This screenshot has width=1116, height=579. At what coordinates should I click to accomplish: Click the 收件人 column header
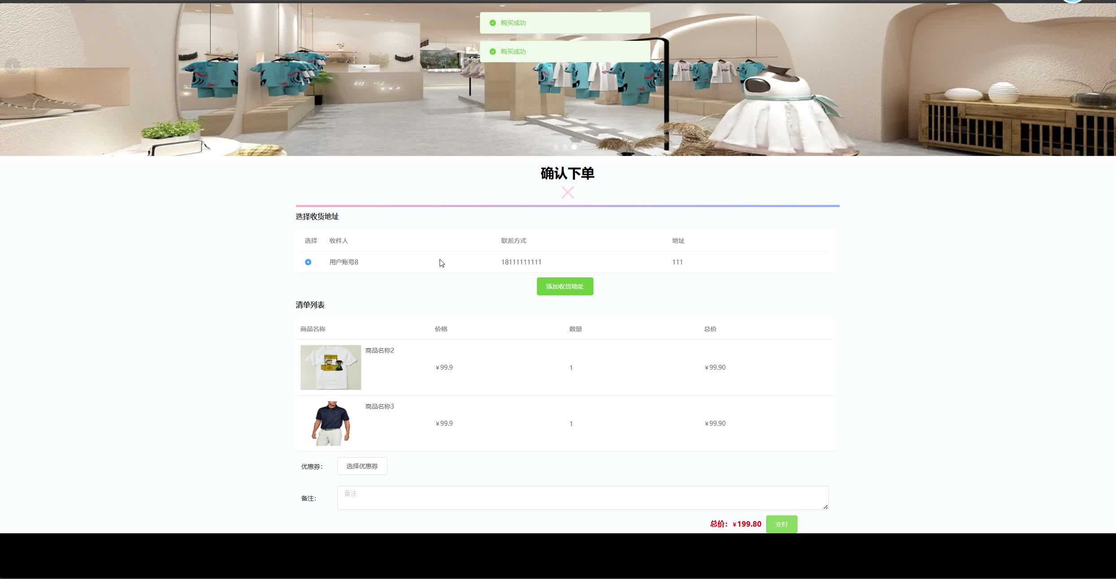pos(338,241)
